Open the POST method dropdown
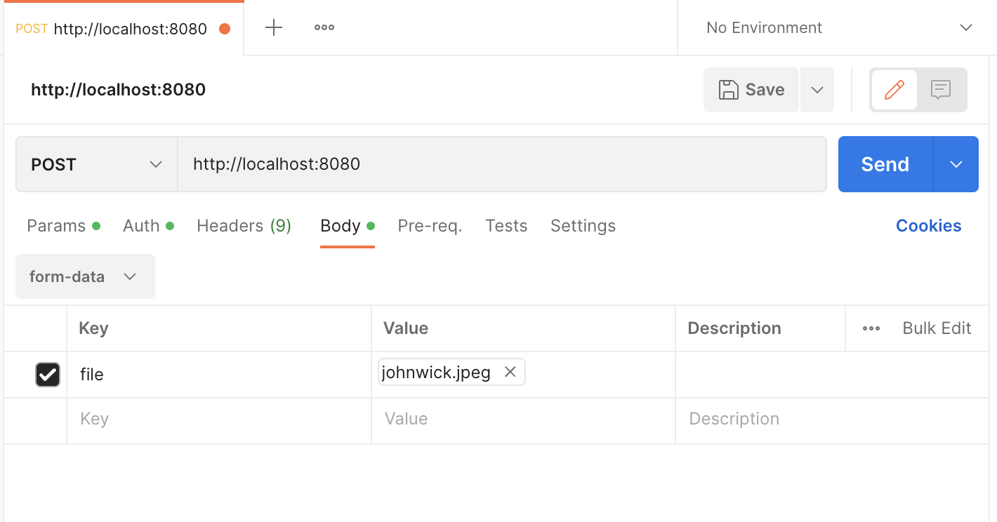This screenshot has height=522, width=997. tap(95, 164)
